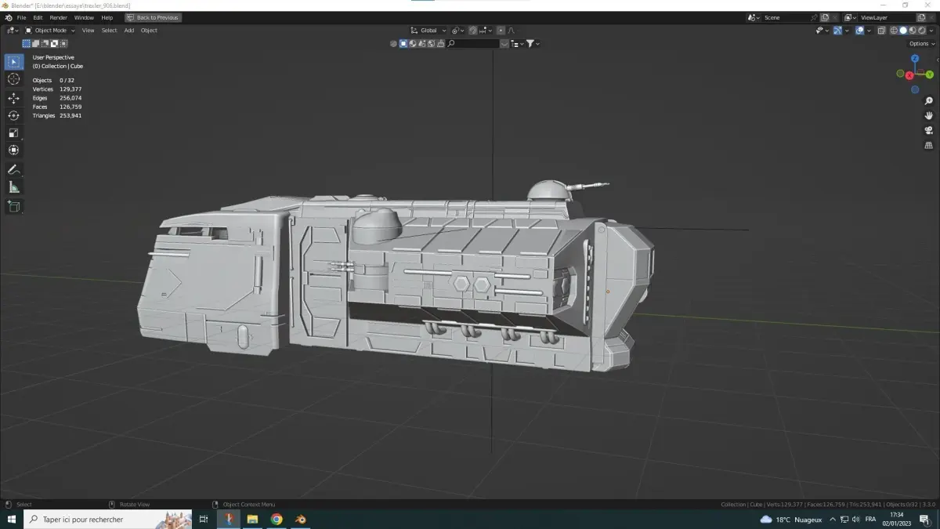Toggle viewport overlays
This screenshot has height=529, width=940.
859,31
